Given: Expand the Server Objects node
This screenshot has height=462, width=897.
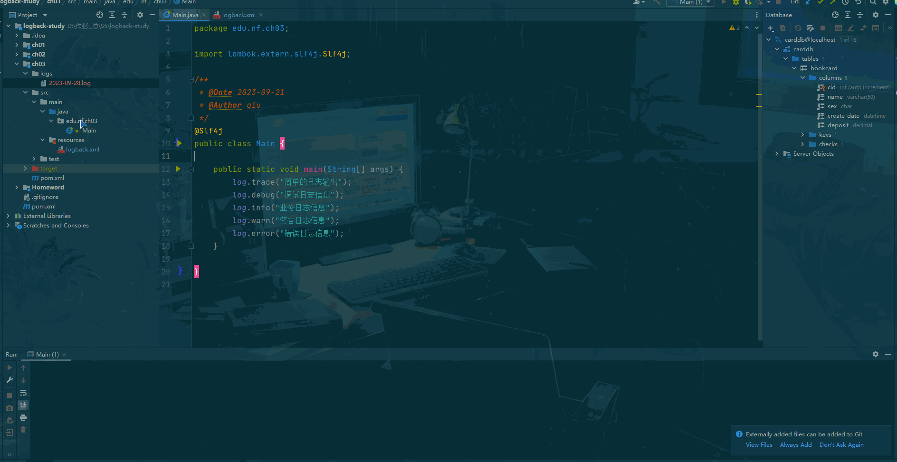Looking at the screenshot, I should click(x=777, y=153).
